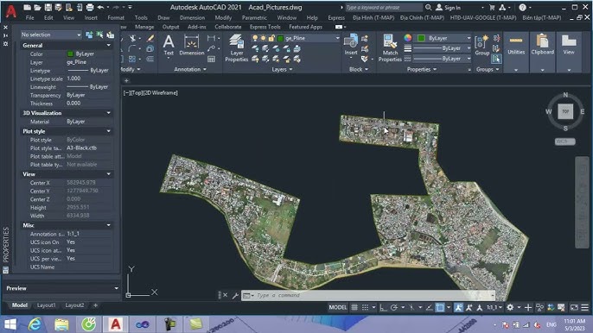Switch to the Express Tools ribbon tab
593x333 pixels.
tap(265, 27)
